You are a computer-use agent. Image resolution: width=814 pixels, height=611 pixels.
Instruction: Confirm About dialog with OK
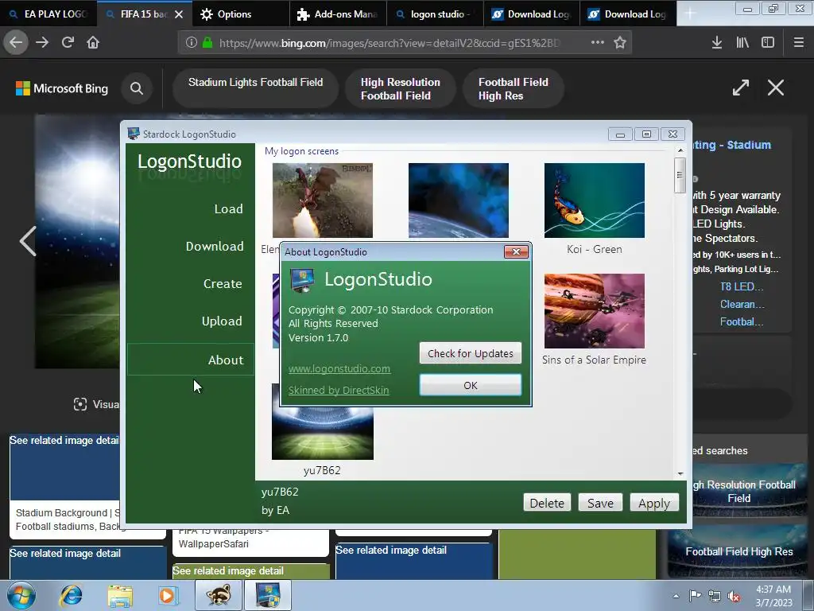(471, 385)
